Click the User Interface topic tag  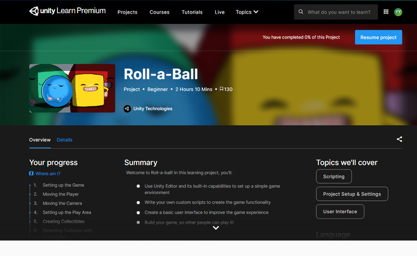point(340,212)
